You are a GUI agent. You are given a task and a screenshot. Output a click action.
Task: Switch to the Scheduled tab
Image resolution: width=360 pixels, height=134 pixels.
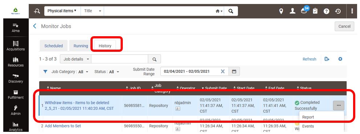click(x=53, y=46)
